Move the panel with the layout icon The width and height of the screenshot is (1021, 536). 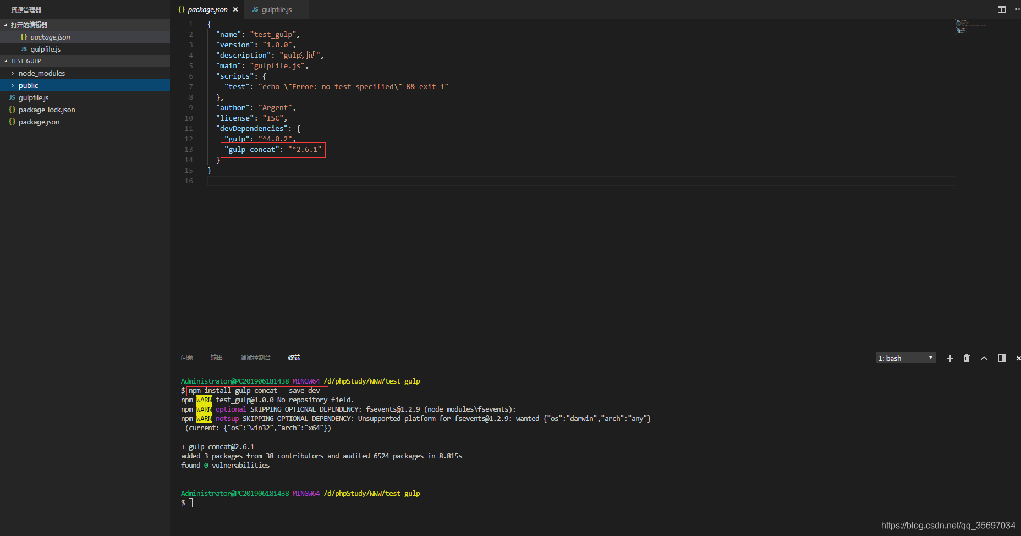[1002, 358]
